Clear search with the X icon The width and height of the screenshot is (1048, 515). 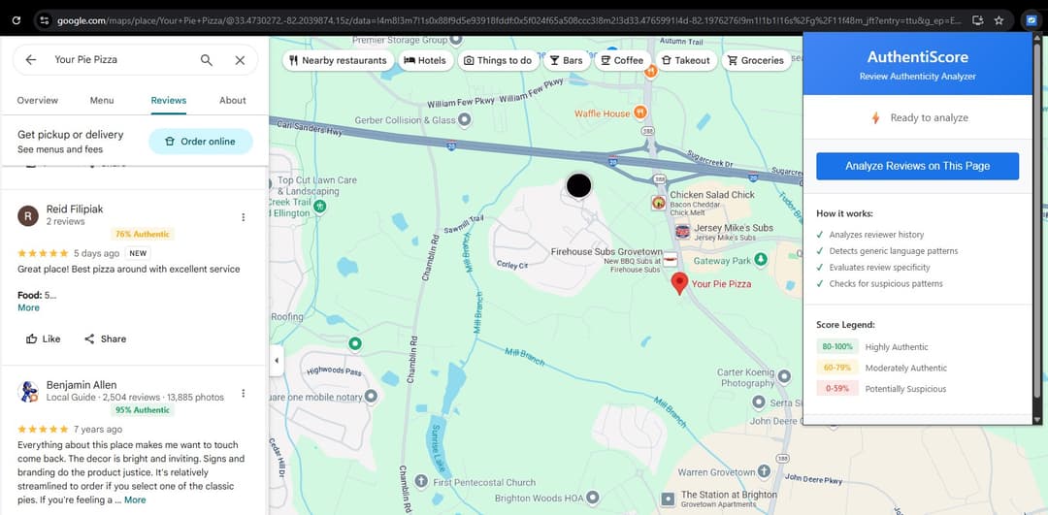pyautogui.click(x=240, y=60)
